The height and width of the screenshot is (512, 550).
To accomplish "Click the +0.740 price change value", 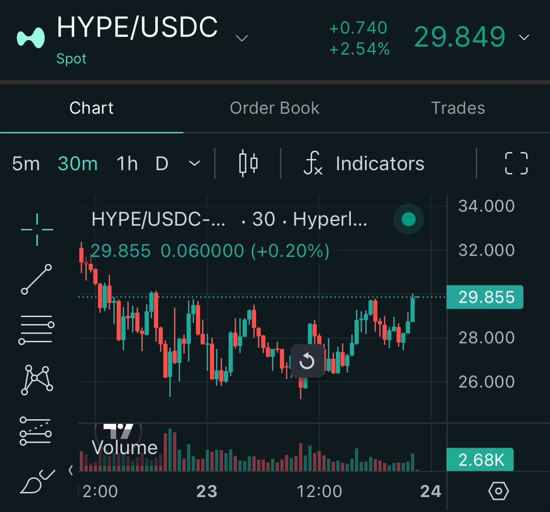I will coord(358,28).
